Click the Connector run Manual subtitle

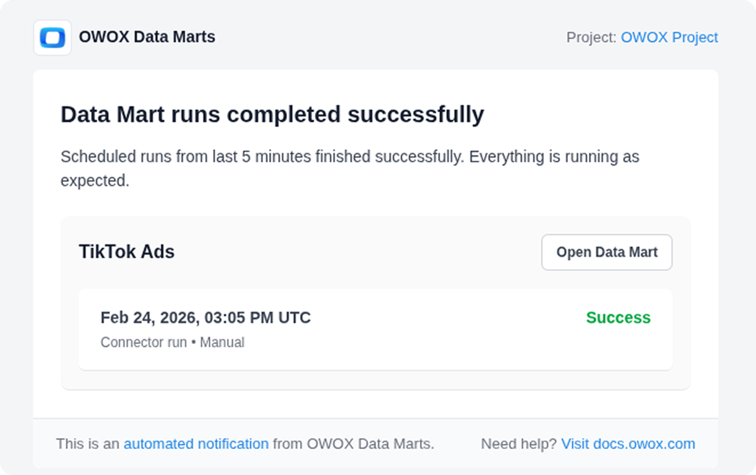pyautogui.click(x=173, y=342)
